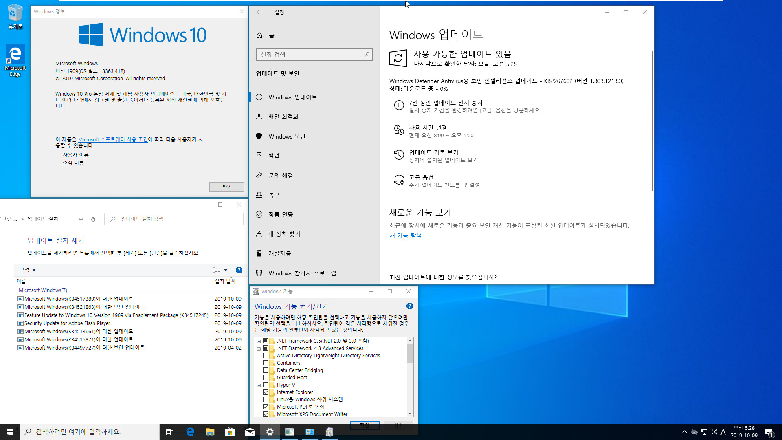782x440 pixels.
Task: Expand .NET Framework 3.5 tree node
Action: pos(259,341)
